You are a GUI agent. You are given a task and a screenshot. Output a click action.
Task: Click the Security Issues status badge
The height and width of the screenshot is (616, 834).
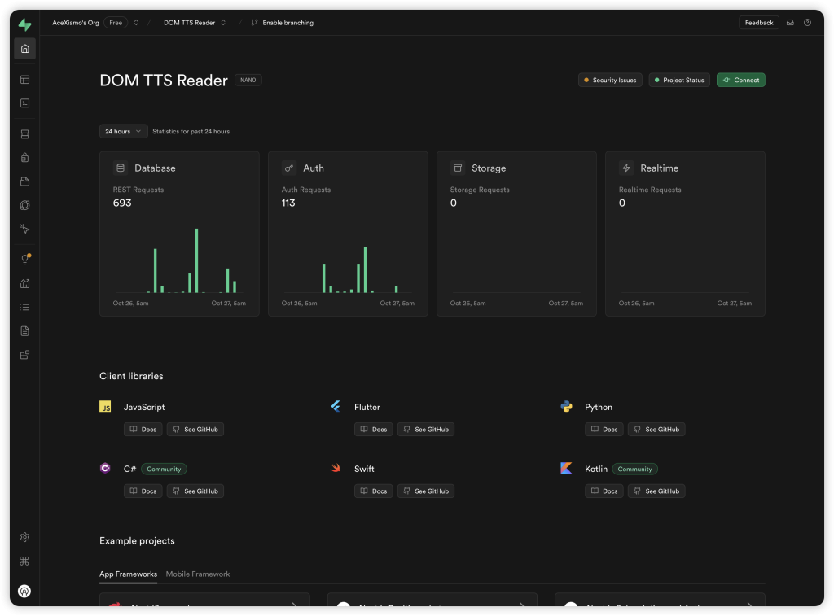tap(610, 80)
